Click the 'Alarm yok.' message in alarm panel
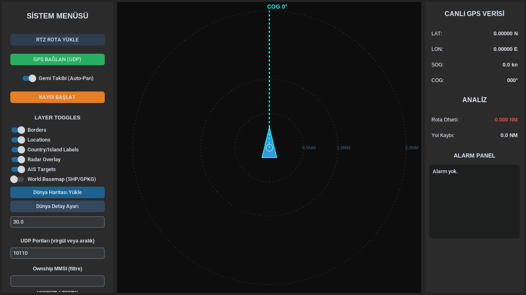 click(445, 172)
